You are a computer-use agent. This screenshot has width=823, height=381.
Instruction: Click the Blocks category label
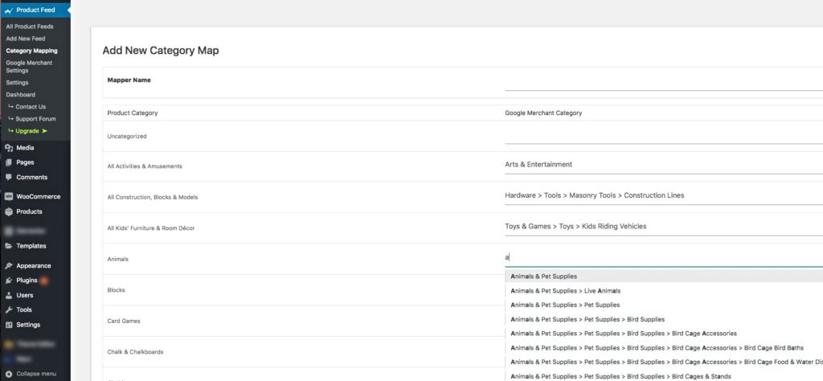[116, 290]
